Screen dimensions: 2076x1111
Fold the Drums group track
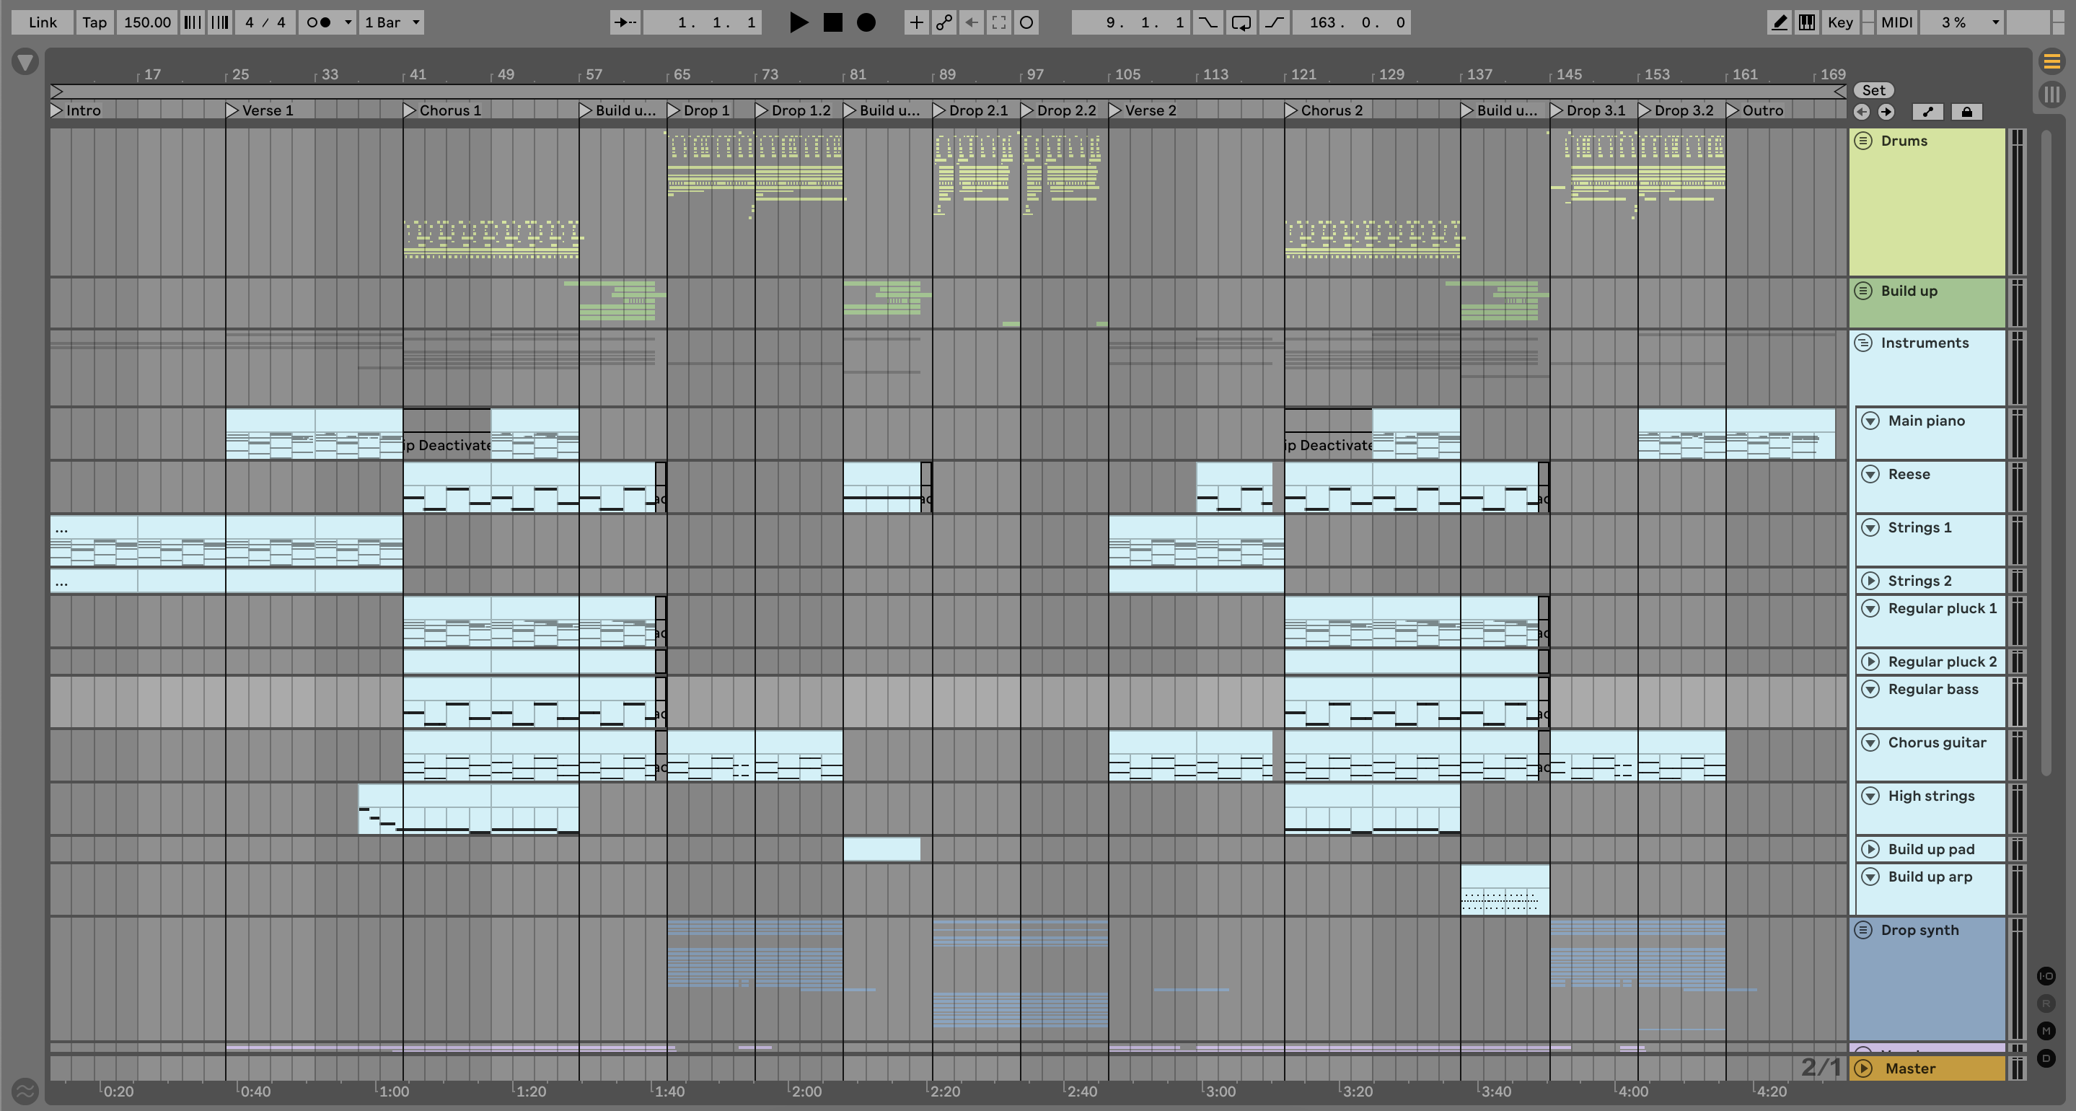tap(1863, 141)
